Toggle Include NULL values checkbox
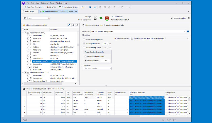Screen dimensions: 212x123 pos(84,44)
